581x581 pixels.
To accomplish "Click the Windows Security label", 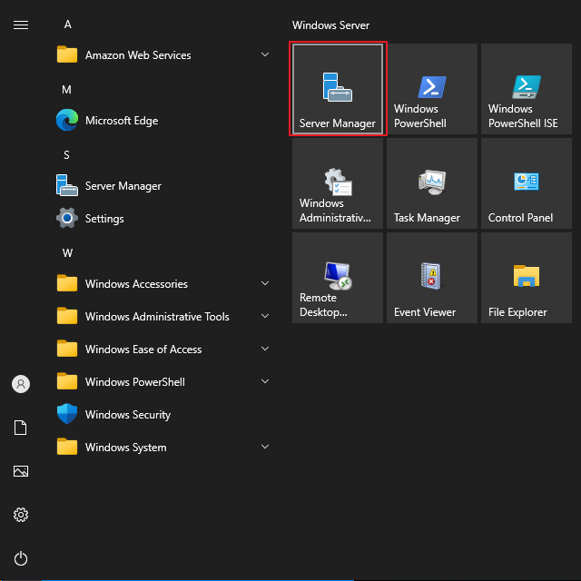I will pos(128,415).
